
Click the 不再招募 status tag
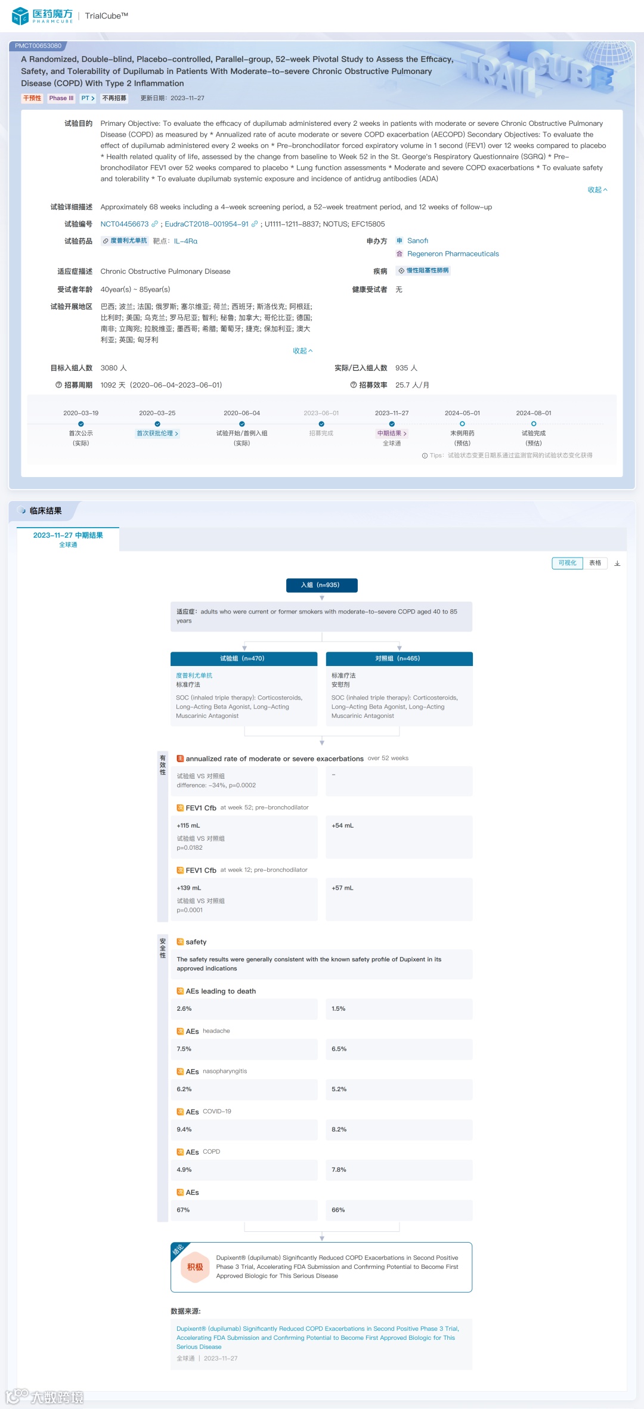click(x=114, y=98)
